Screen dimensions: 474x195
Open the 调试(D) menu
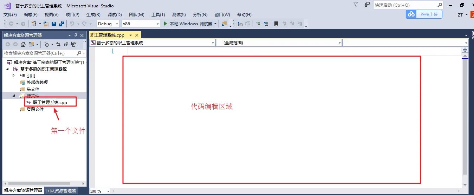[115, 14]
